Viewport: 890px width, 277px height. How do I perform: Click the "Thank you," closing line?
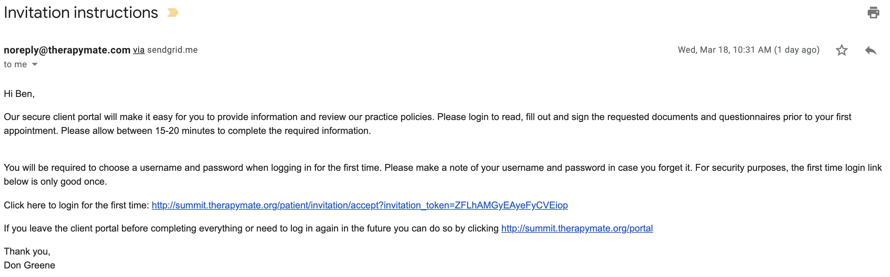click(x=27, y=252)
